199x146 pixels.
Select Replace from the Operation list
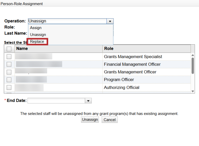tap(37, 41)
